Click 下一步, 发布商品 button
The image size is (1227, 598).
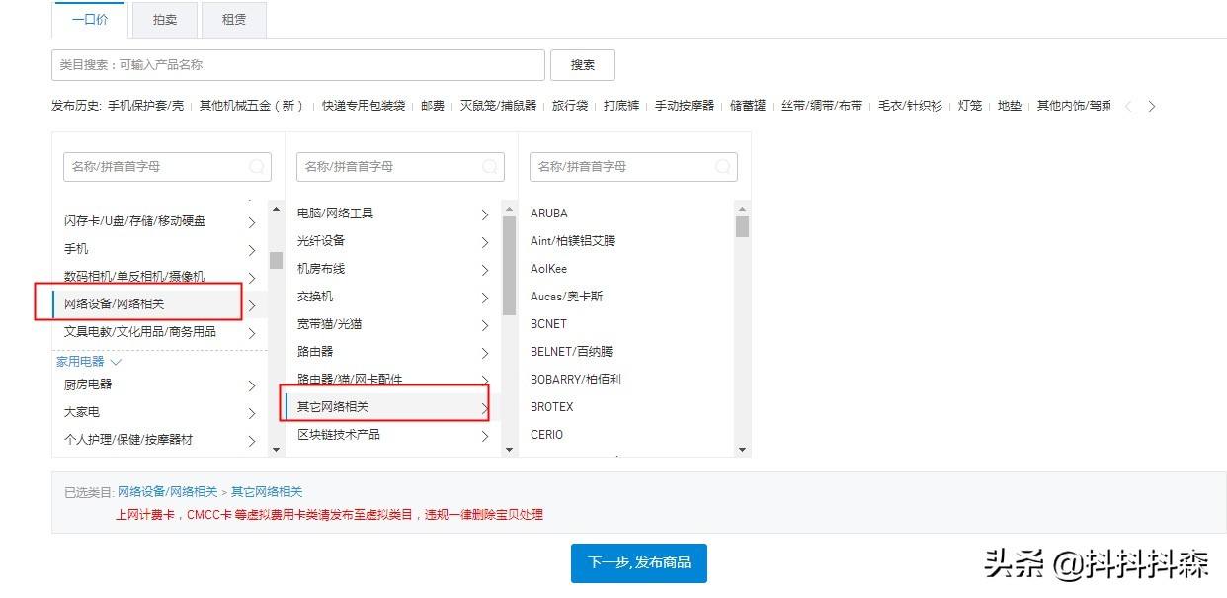coord(639,562)
